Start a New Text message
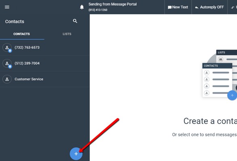This screenshot has width=237, height=161. (x=178, y=7)
